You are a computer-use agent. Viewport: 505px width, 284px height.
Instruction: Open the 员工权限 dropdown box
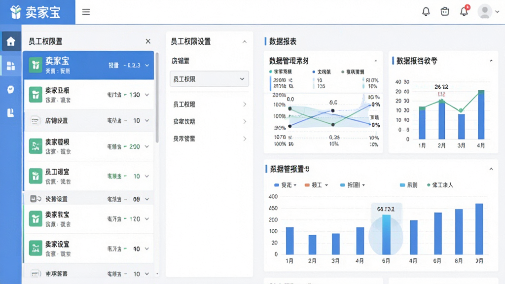pos(209,79)
